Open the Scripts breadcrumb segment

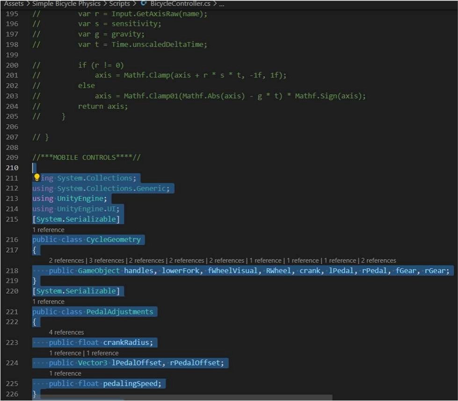tap(119, 3)
